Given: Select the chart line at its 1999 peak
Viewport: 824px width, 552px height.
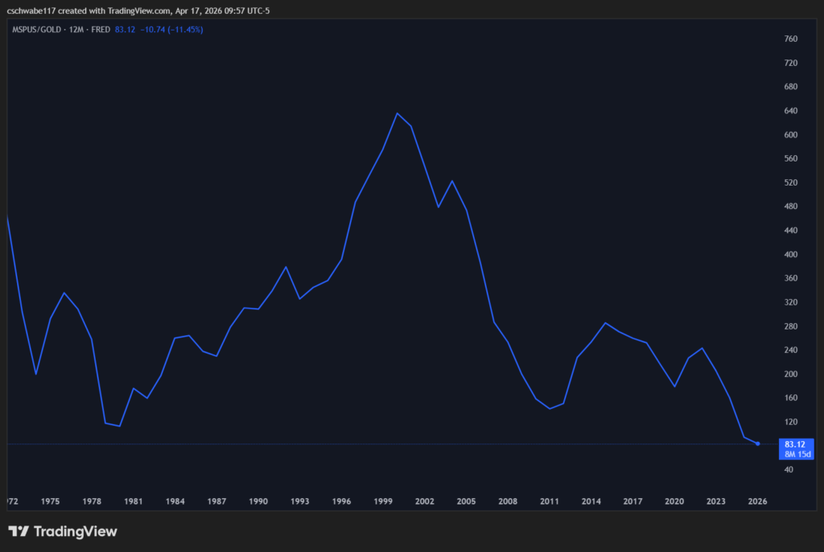Looking at the screenshot, I should point(398,113).
